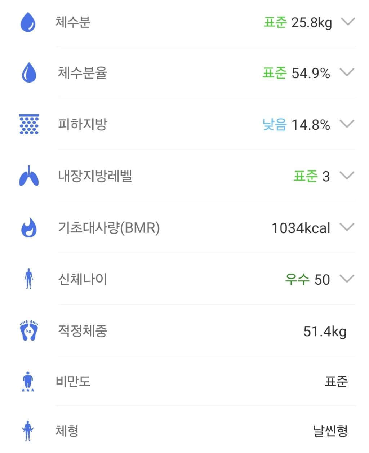Select the body shape icon for 체형
369x453 pixels.
click(28, 431)
